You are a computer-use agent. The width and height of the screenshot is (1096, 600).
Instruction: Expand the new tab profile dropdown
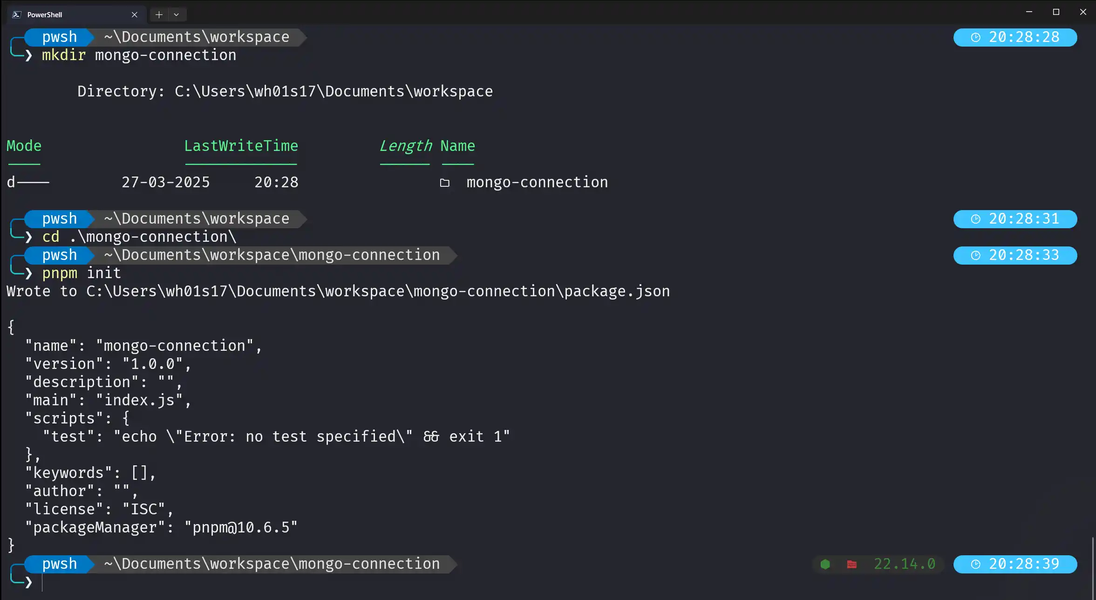click(177, 14)
